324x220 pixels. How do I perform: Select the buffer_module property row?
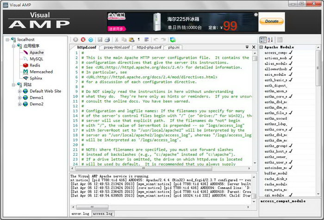tap(287, 173)
